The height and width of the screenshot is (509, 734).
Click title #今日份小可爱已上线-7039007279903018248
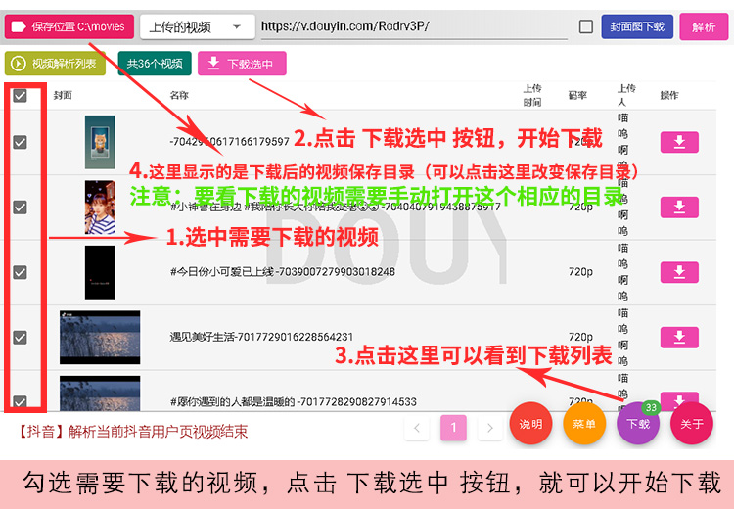(283, 271)
